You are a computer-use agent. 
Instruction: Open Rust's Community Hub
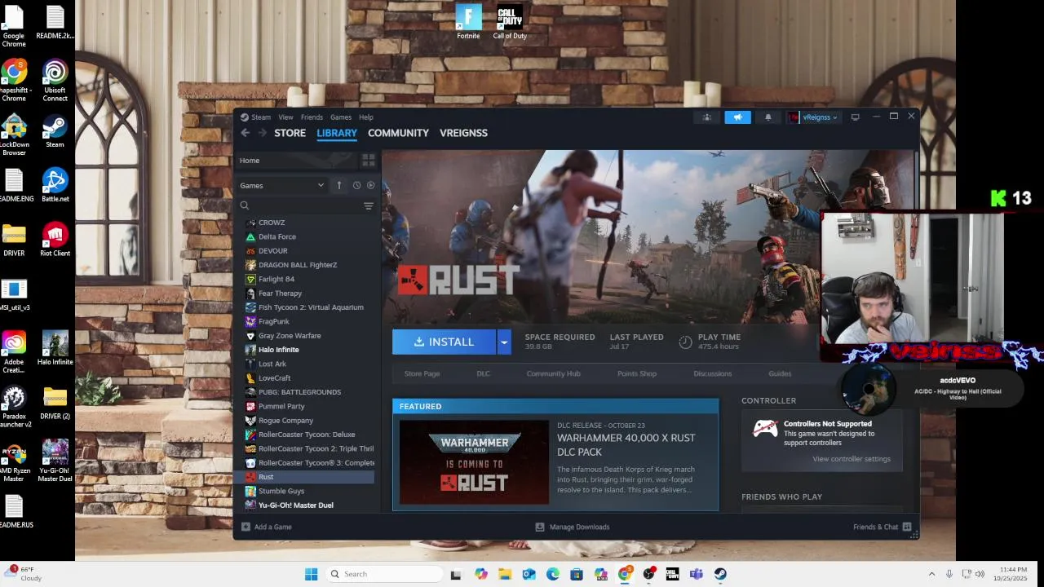[x=553, y=373]
